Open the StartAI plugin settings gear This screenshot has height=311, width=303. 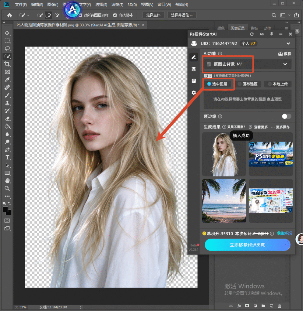pyautogui.click(x=194, y=93)
